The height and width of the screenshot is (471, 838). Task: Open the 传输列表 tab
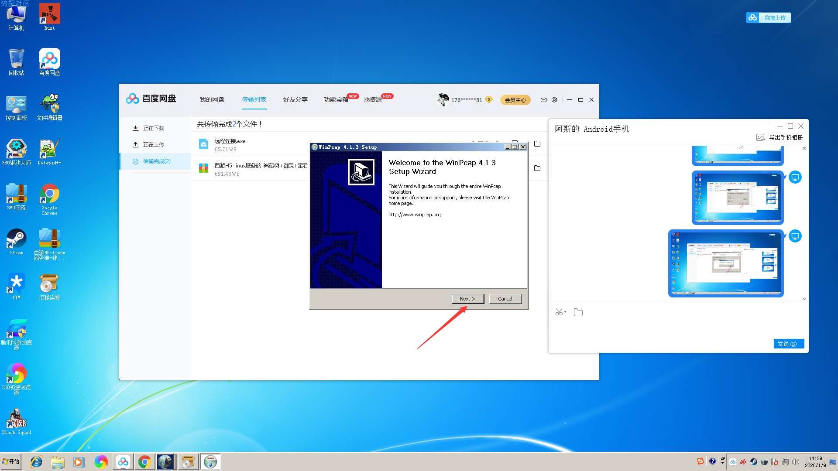click(x=254, y=99)
